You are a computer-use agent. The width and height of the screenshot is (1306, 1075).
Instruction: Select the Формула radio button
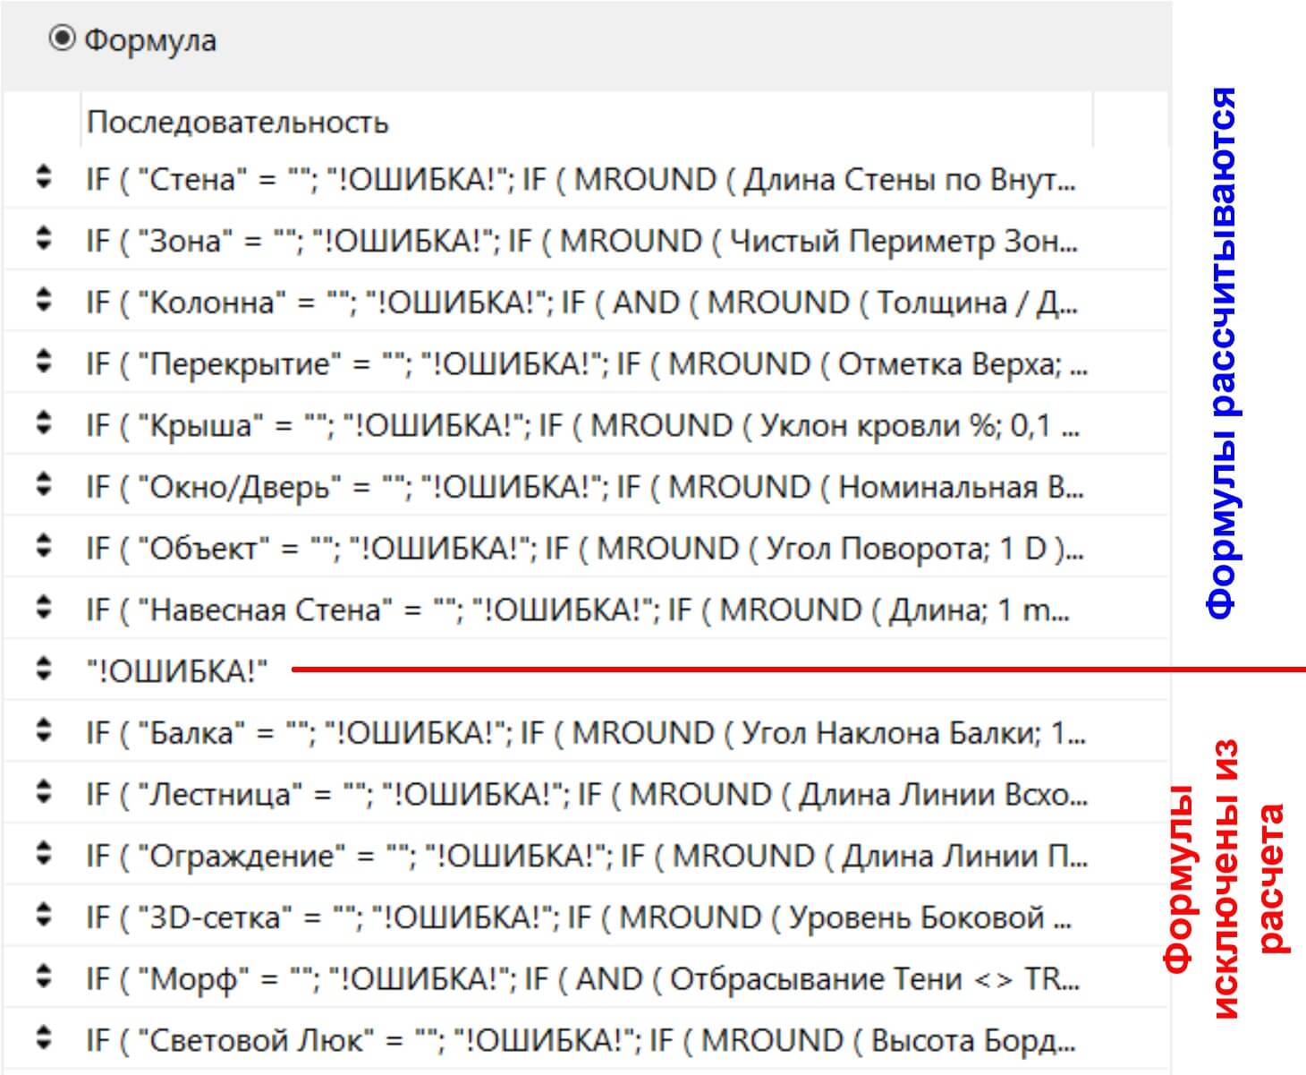tap(62, 39)
